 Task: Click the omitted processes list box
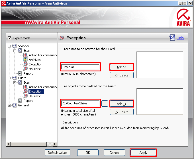pyautogui.click(x=160, y=65)
